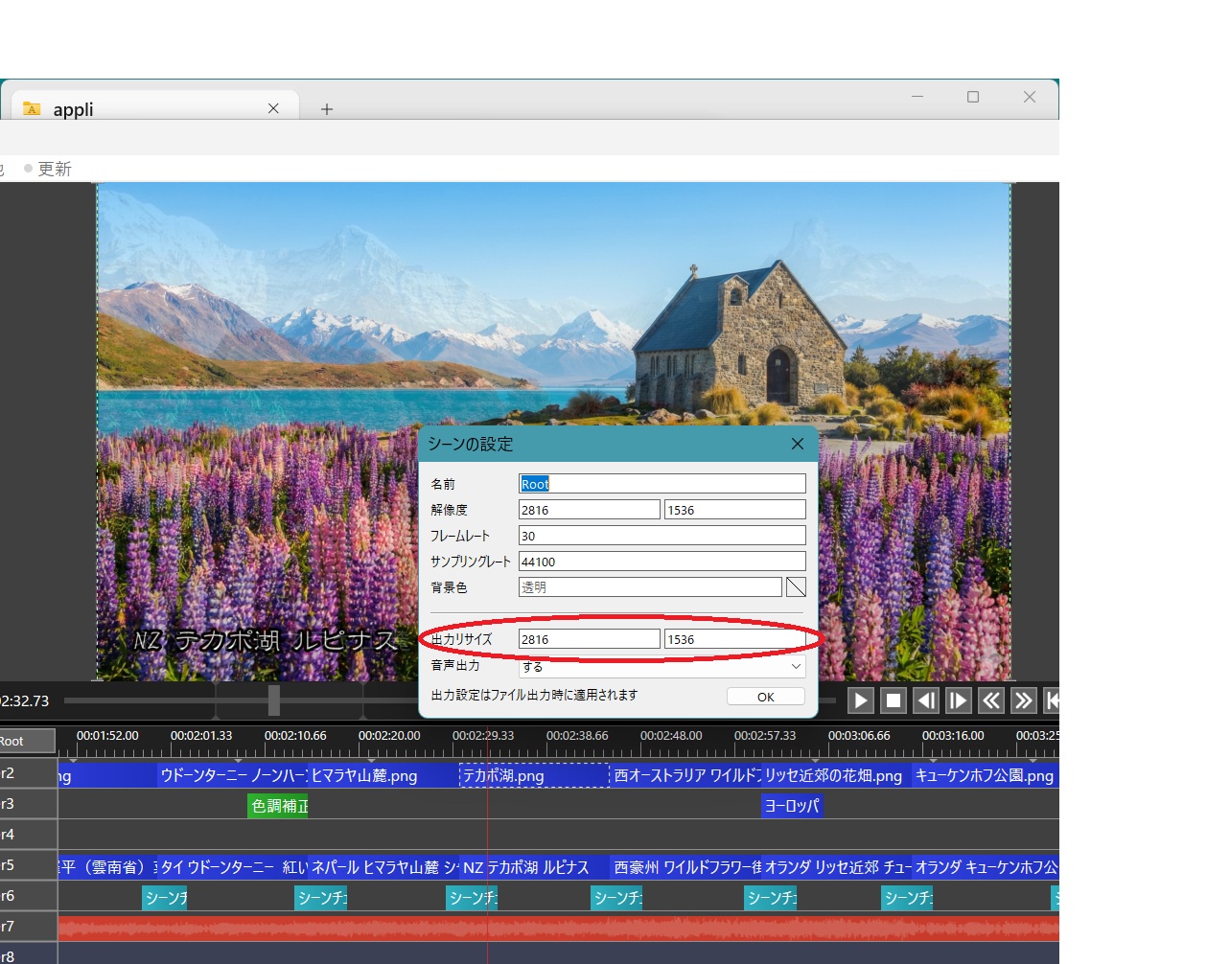Close the シーンの設定 dialog with X

(x=797, y=444)
